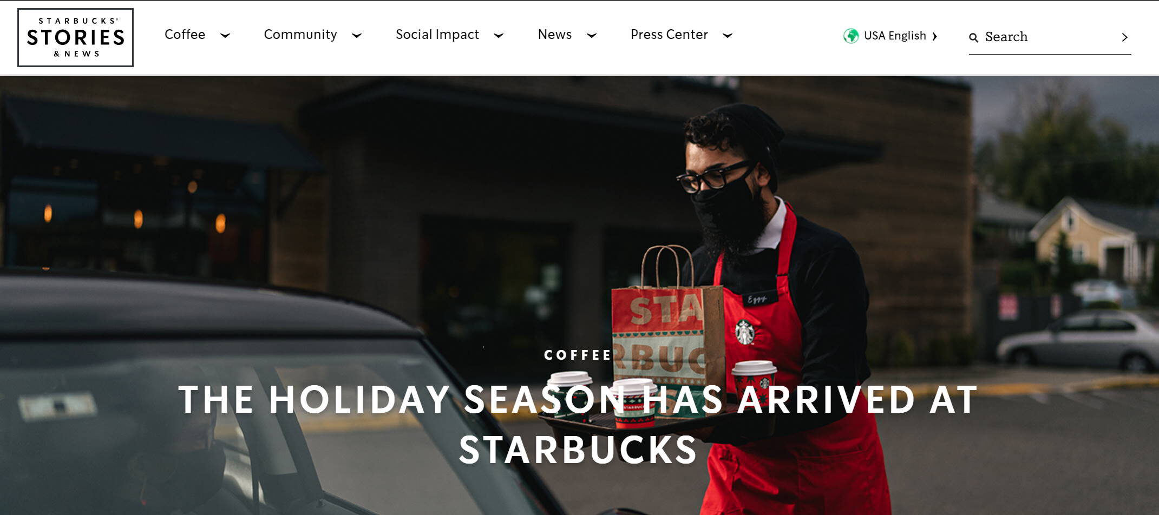
Task: Click the Starbucks Stories & News logo
Action: [x=75, y=37]
